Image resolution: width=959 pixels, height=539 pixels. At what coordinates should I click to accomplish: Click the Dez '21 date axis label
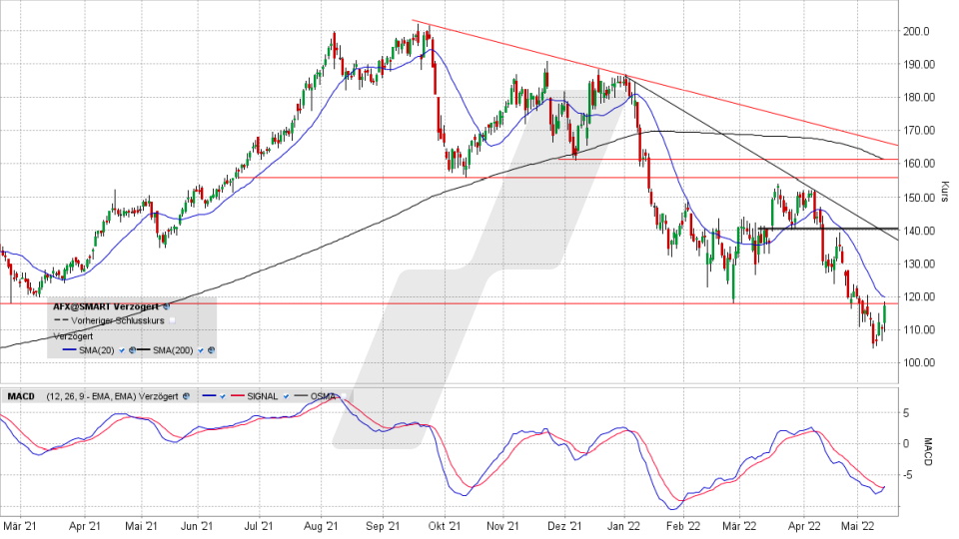564,526
